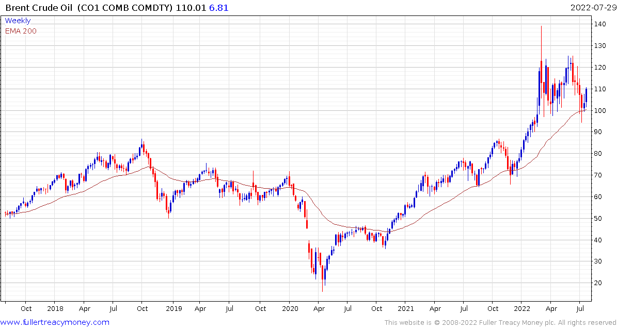
Task: Click the Fuller Treacy Money copyright notice
Action: 500,323
